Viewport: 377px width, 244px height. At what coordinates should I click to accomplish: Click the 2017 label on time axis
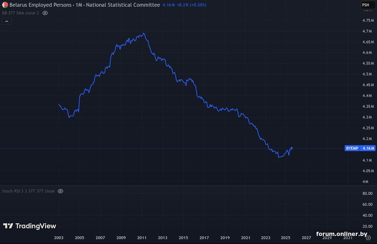pos(204,238)
